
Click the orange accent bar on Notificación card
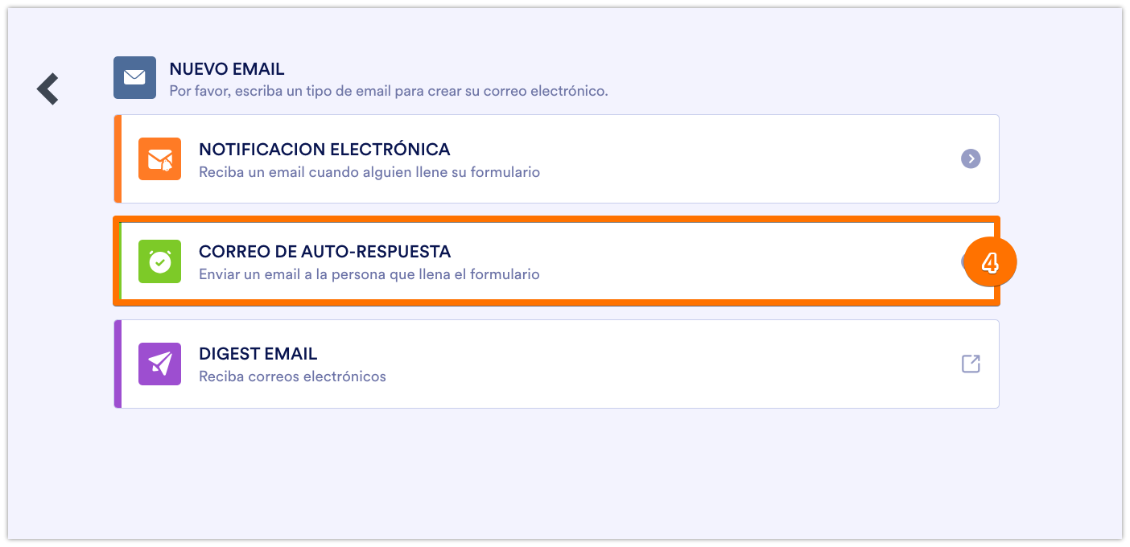pyautogui.click(x=118, y=159)
